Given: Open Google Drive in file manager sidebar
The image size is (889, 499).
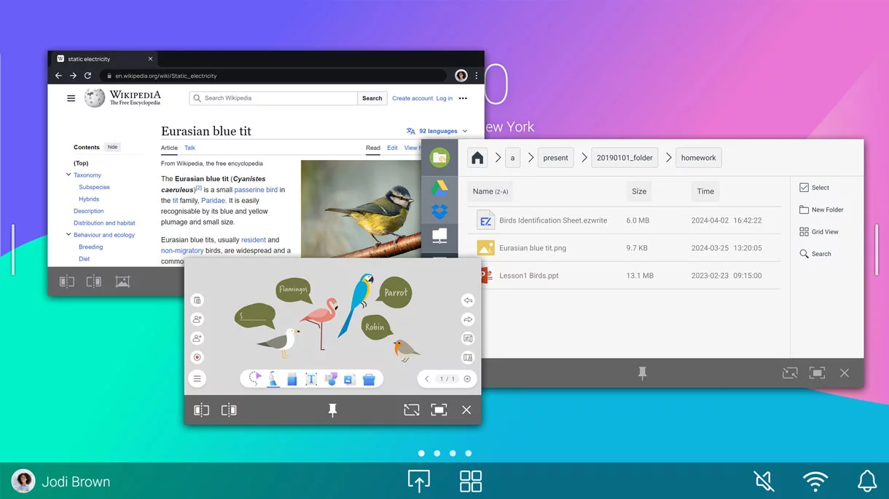Looking at the screenshot, I should coord(439,188).
